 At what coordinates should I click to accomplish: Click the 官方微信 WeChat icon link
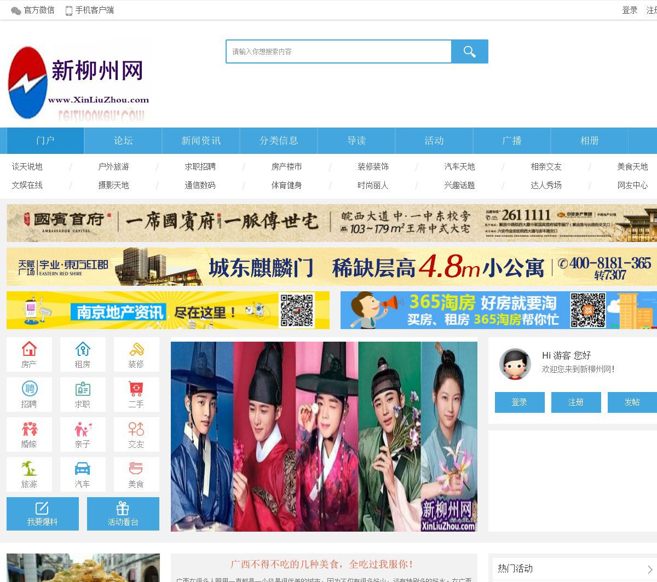point(33,10)
